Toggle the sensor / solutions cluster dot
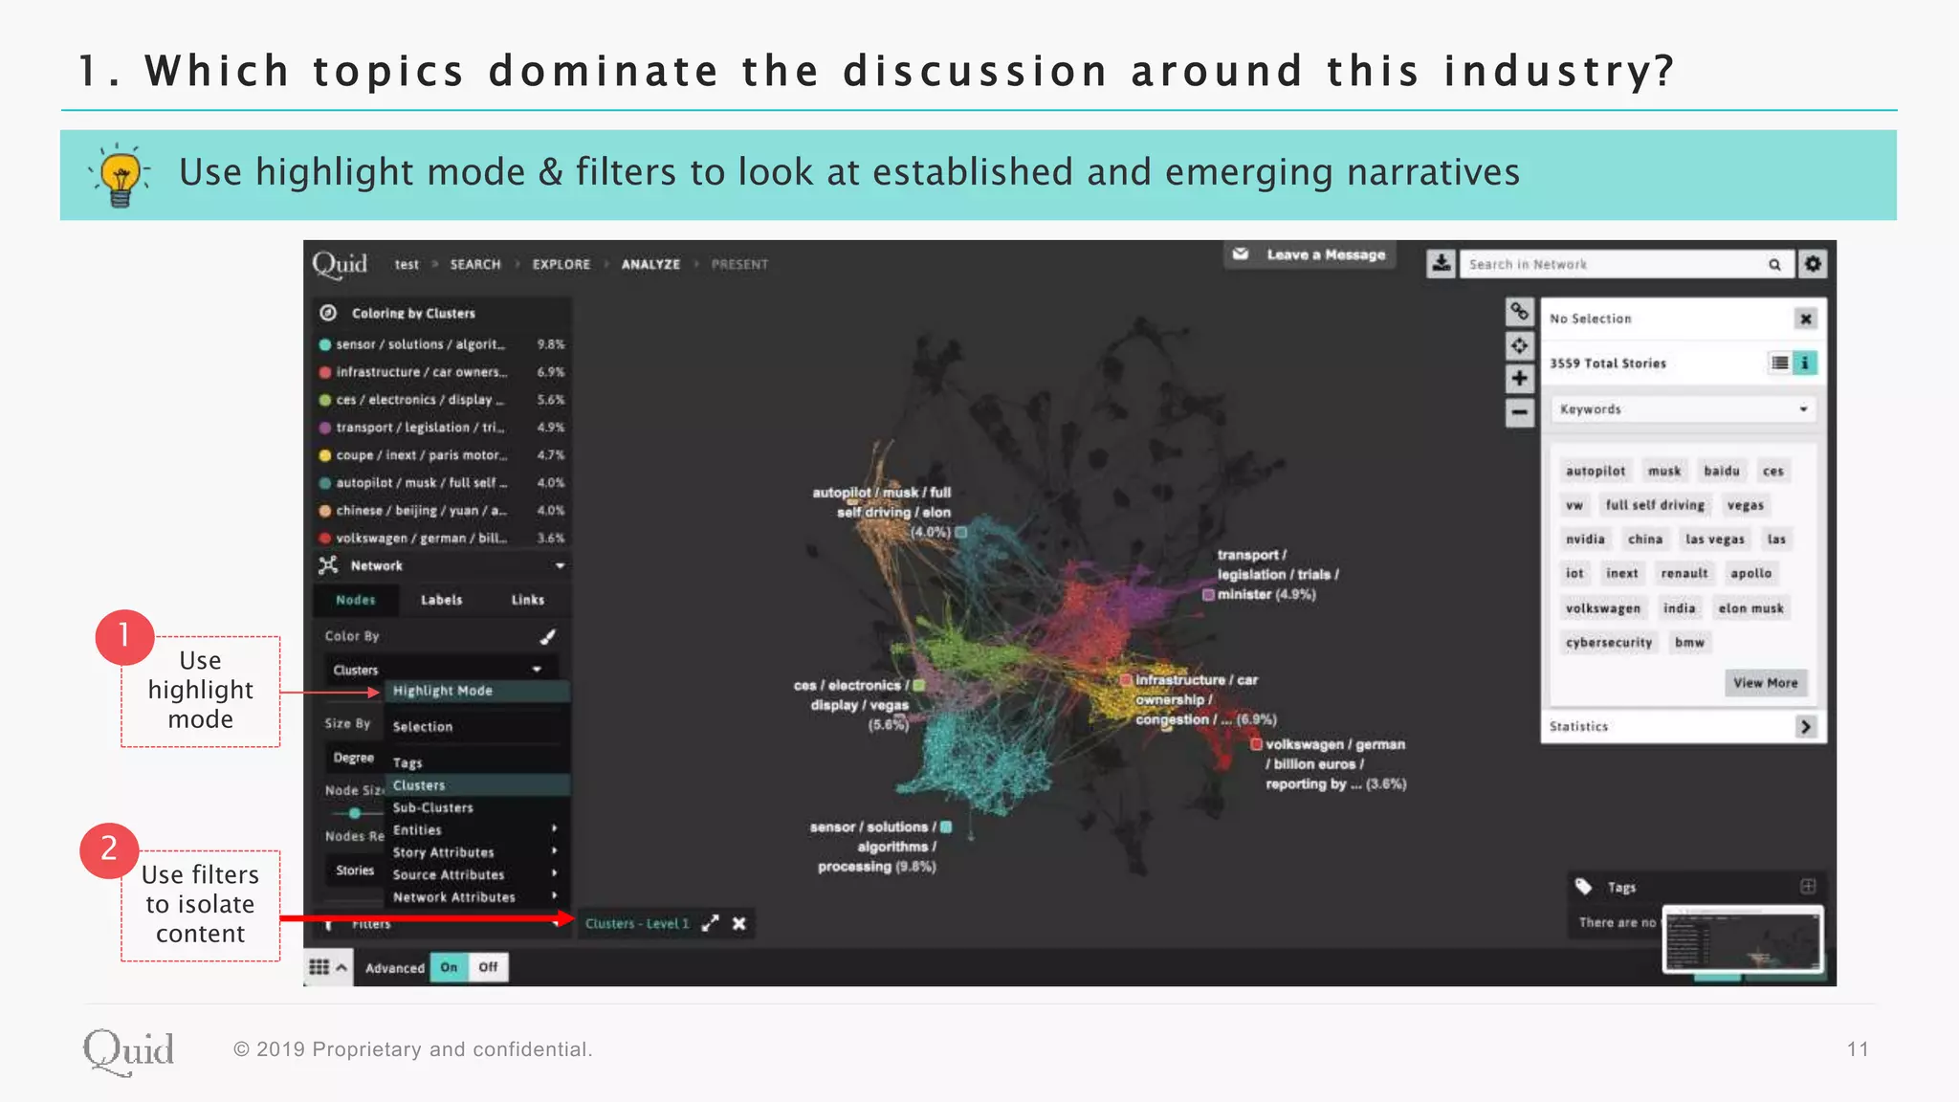This screenshot has width=1959, height=1102. pos(325,344)
